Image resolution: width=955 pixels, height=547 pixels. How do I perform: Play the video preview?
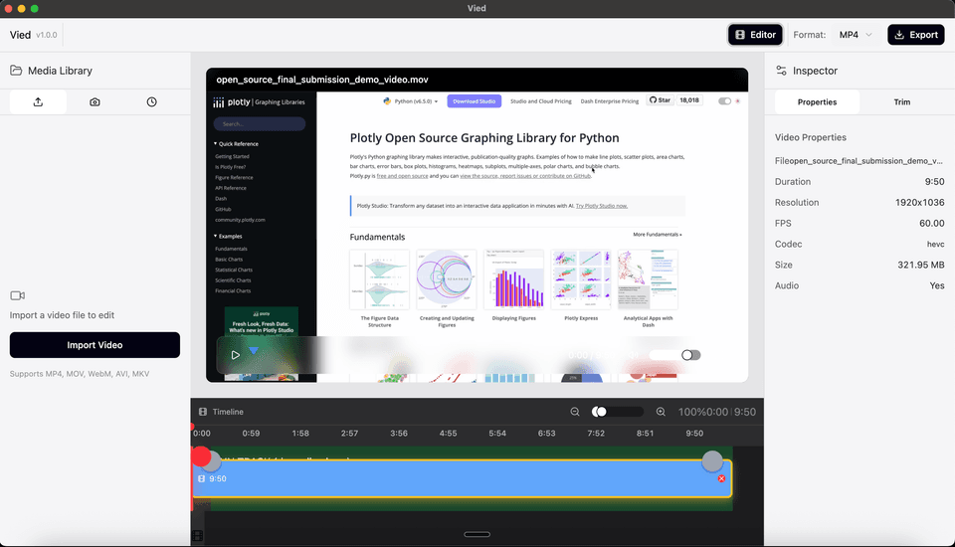pos(235,355)
